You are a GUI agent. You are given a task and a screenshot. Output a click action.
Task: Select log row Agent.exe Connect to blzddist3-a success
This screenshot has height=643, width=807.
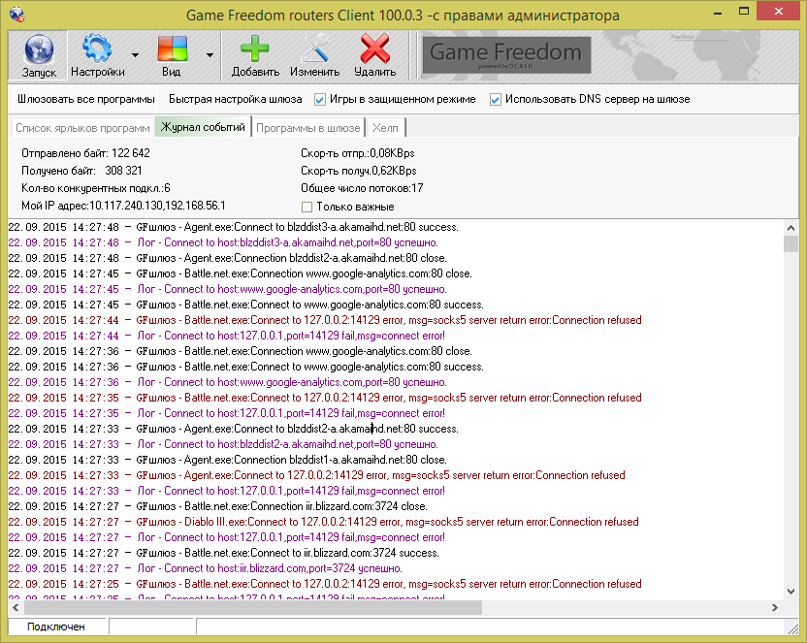click(x=233, y=227)
